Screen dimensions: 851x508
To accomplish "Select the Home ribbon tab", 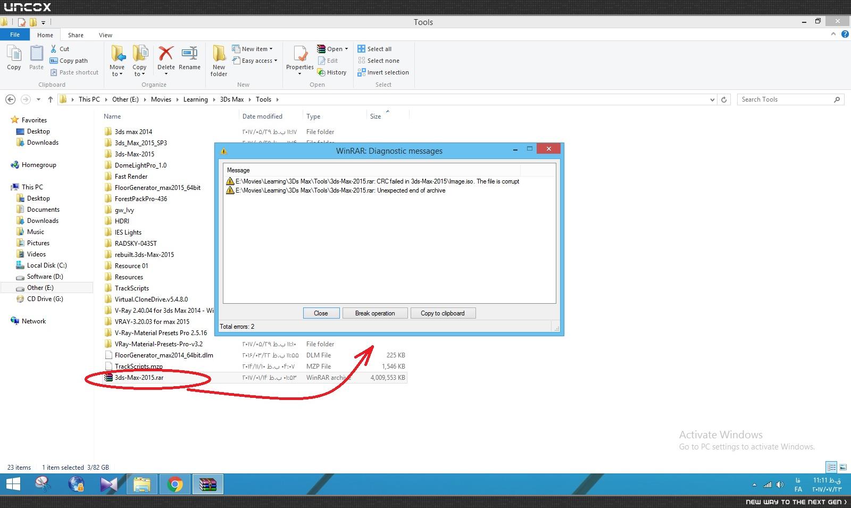I will coord(45,35).
